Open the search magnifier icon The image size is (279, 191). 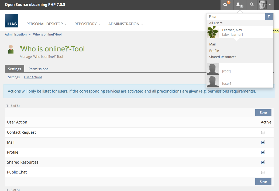point(252,5)
